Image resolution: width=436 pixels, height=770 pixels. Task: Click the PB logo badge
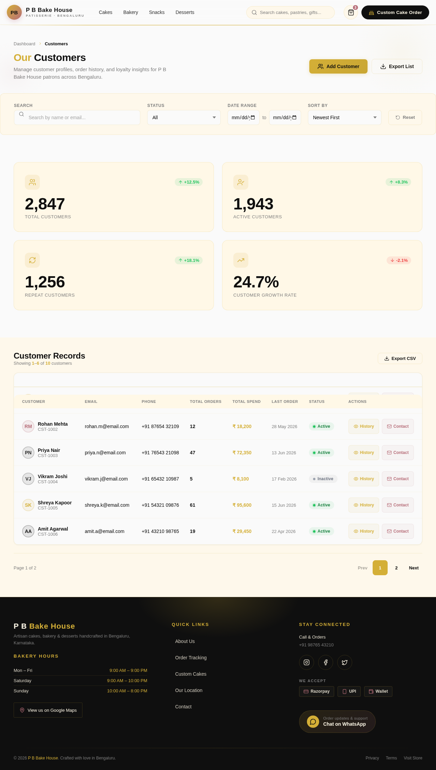pos(14,12)
